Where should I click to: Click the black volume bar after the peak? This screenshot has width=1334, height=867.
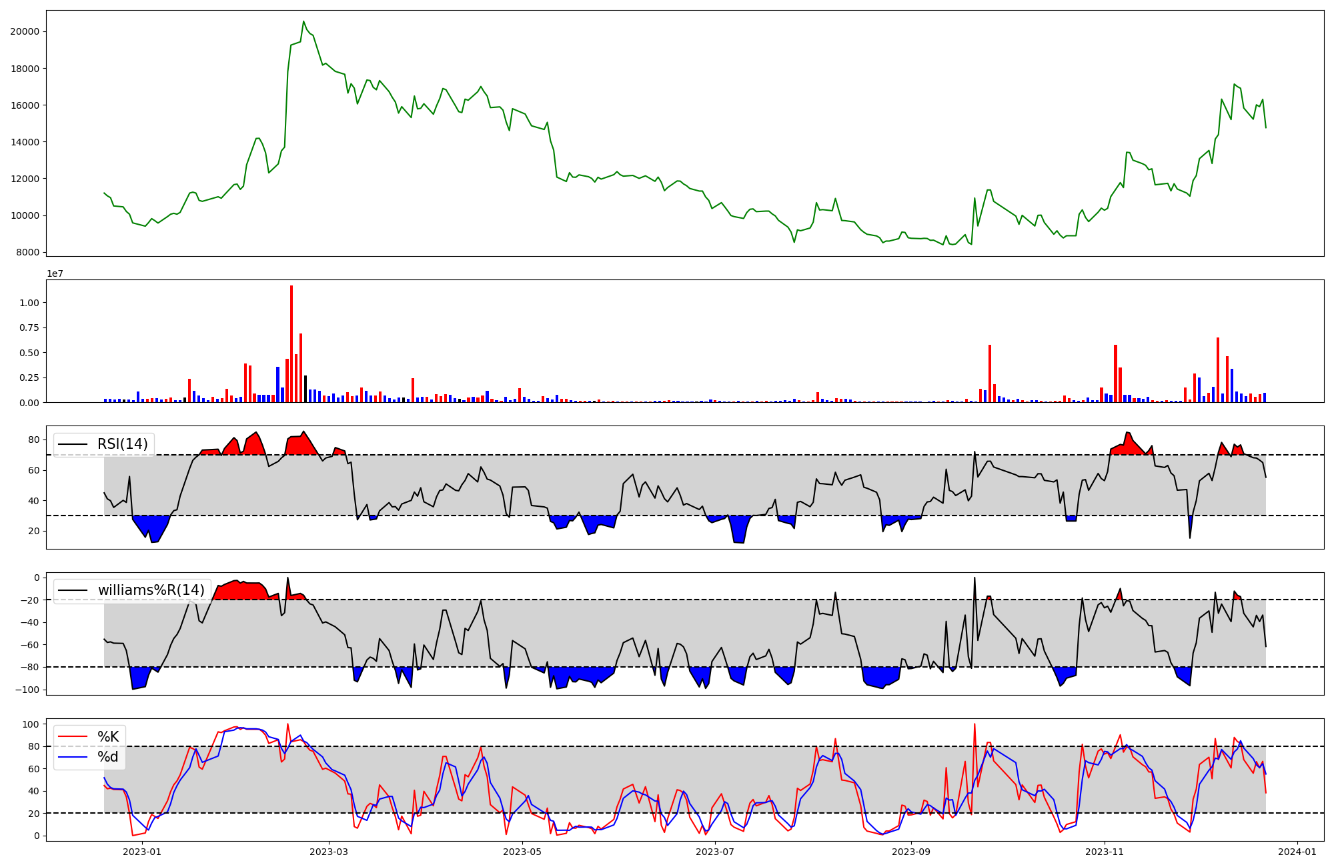305,389
